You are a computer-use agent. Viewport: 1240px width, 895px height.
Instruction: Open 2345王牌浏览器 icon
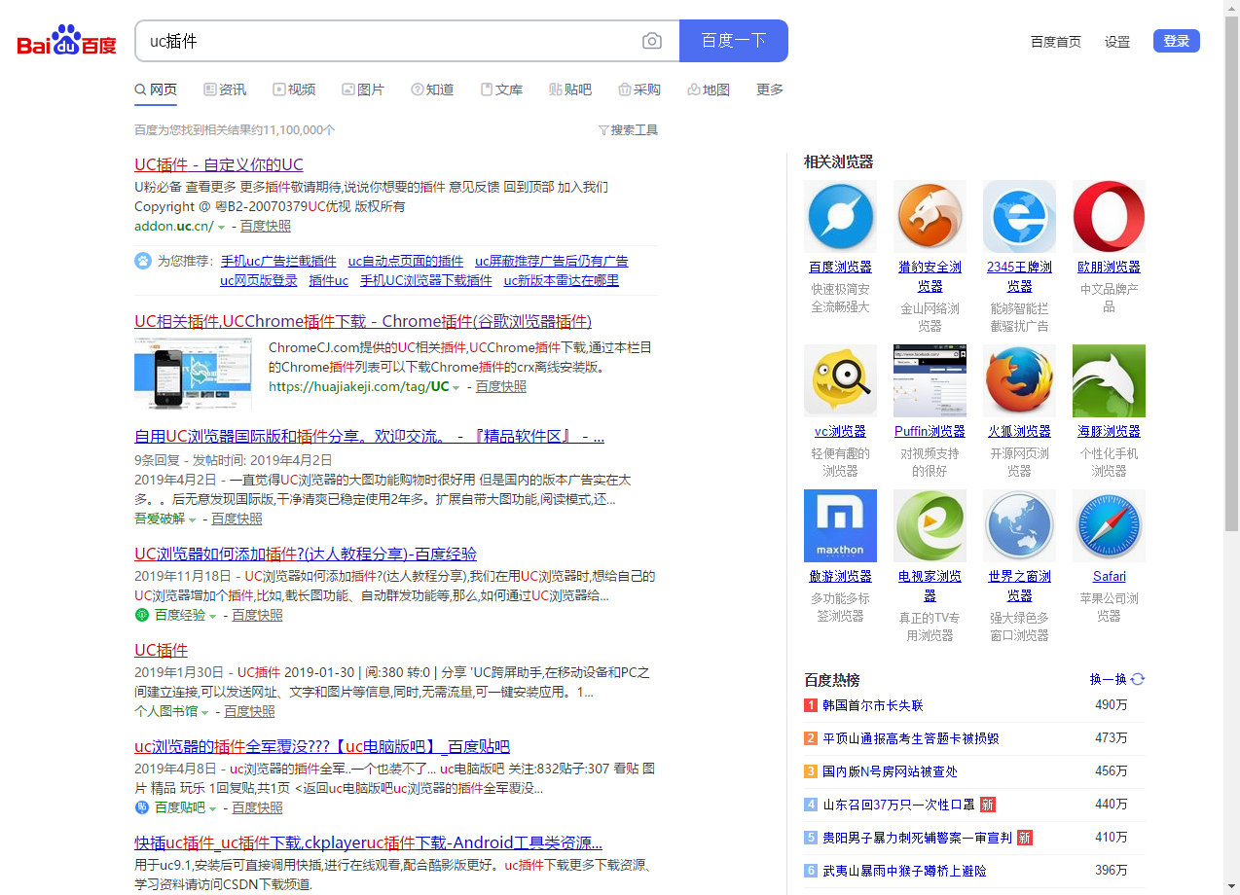pyautogui.click(x=1019, y=217)
